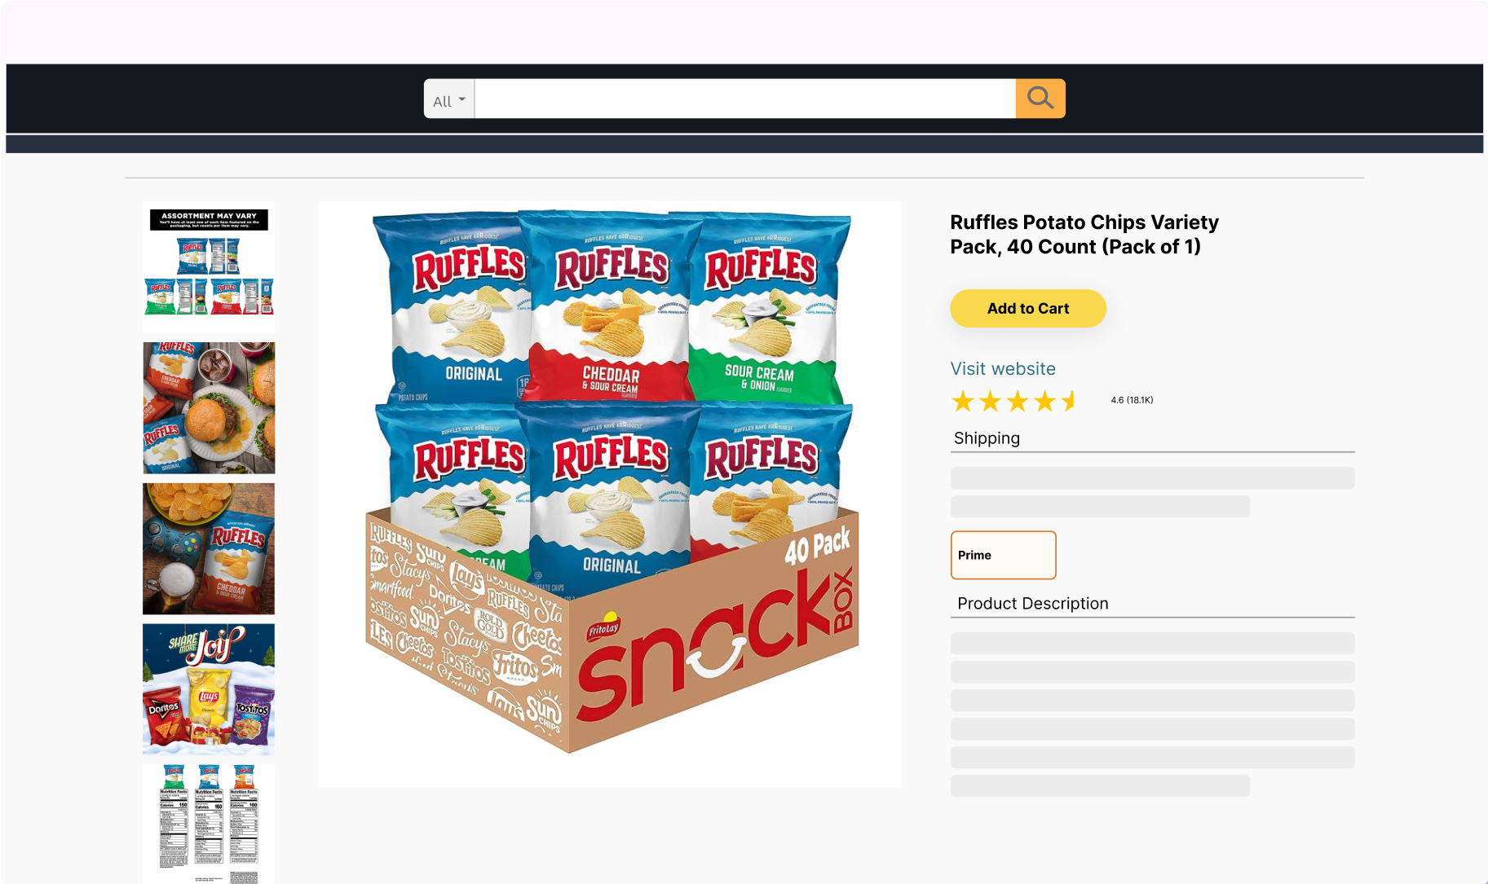Click the first star in the rating row
The image size is (1488, 884).
tap(963, 400)
